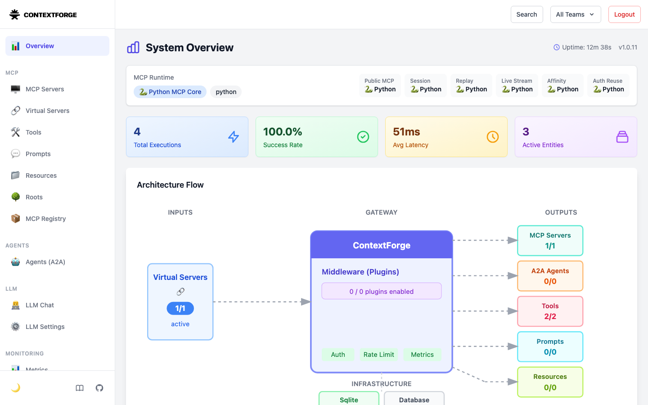The height and width of the screenshot is (405, 648).
Task: Click the Resources 0/0 output node
Action: pos(550,382)
